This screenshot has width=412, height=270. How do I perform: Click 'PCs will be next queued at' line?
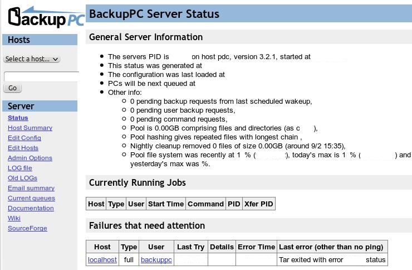point(151,84)
